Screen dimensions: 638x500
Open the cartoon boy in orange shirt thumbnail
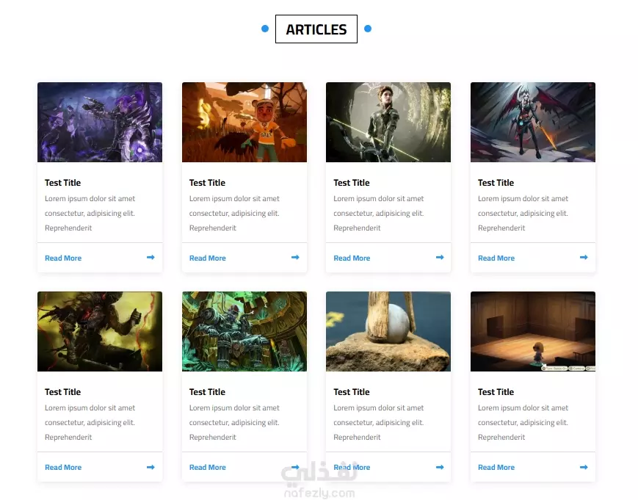pyautogui.click(x=244, y=122)
